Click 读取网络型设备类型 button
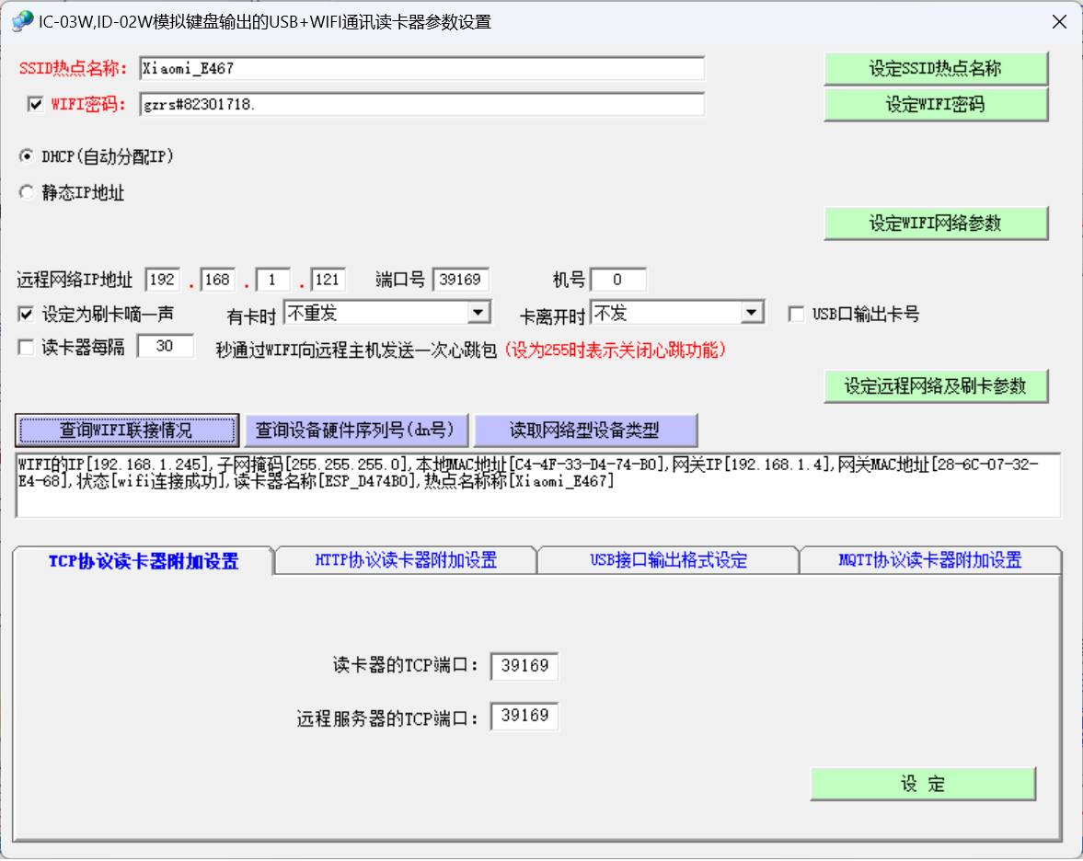 [584, 430]
